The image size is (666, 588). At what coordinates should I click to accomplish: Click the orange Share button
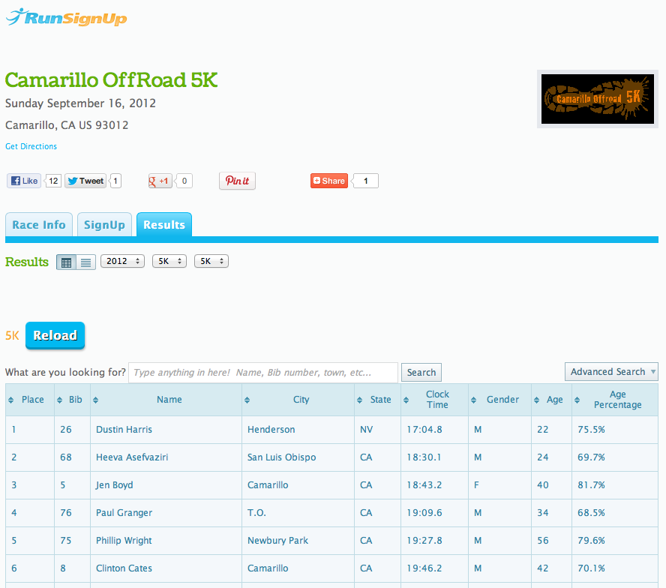329,181
